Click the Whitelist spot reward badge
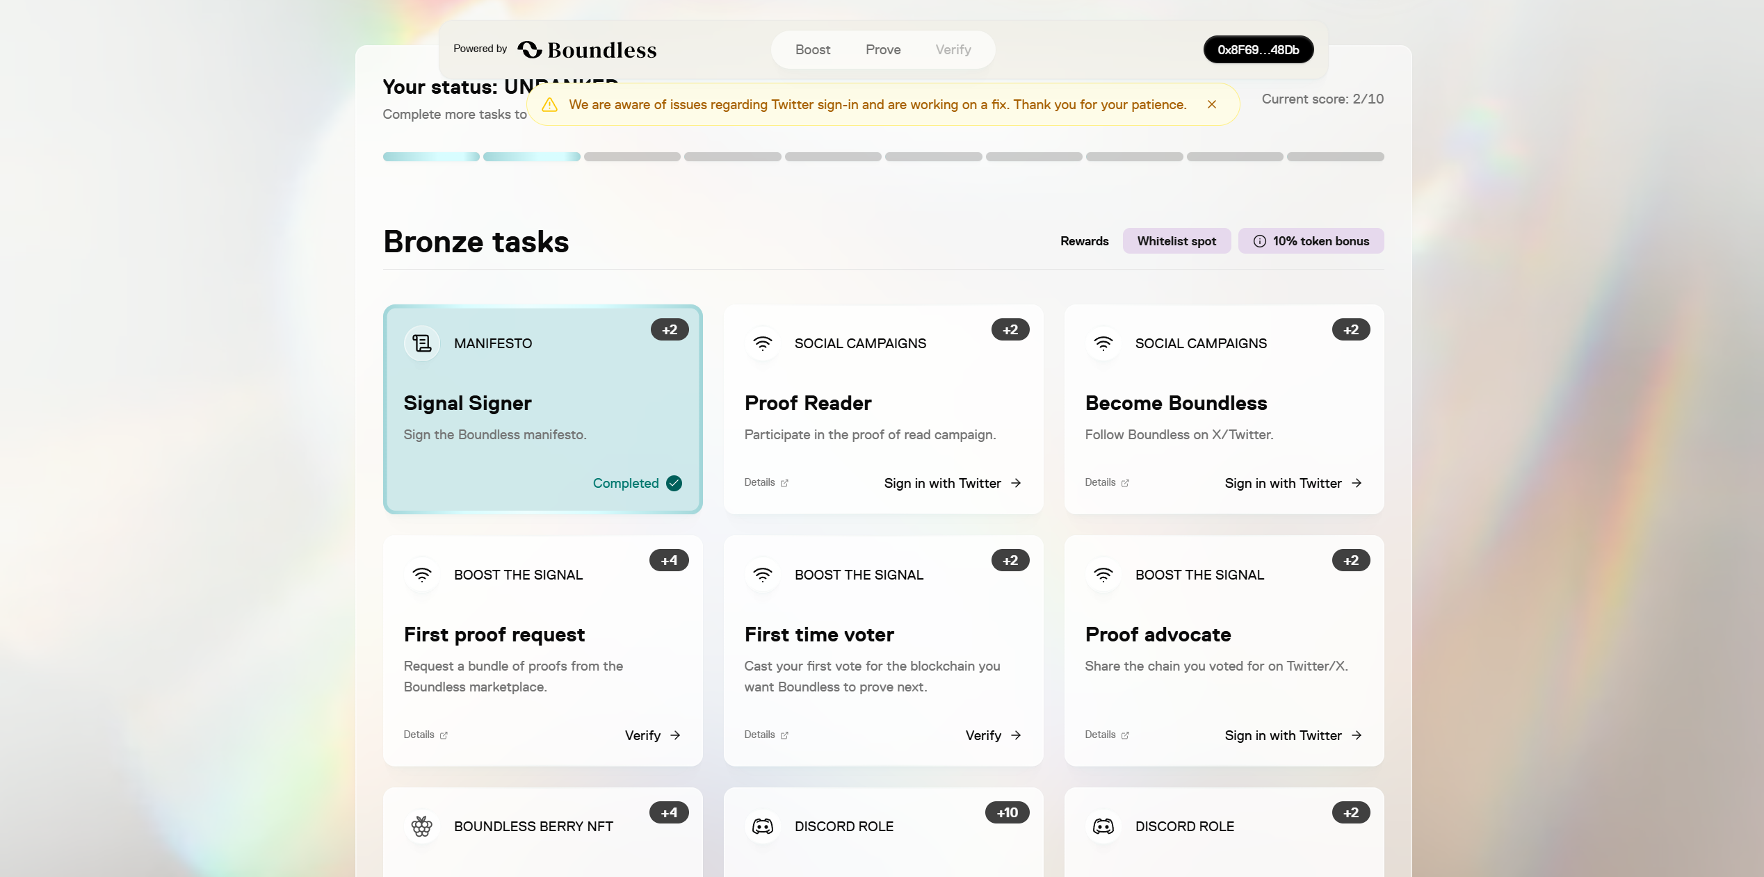The image size is (1764, 877). point(1176,241)
